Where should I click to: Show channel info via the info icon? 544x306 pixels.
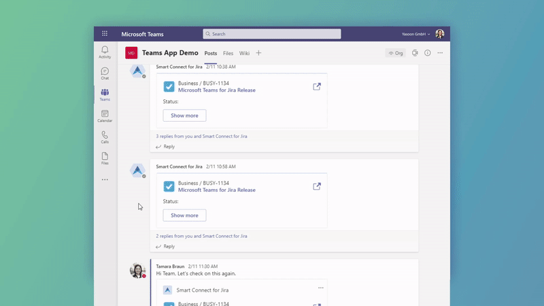[428, 53]
